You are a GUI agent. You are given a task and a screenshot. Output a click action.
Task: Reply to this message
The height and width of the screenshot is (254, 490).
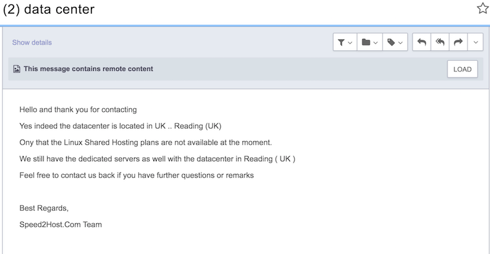tap(422, 42)
